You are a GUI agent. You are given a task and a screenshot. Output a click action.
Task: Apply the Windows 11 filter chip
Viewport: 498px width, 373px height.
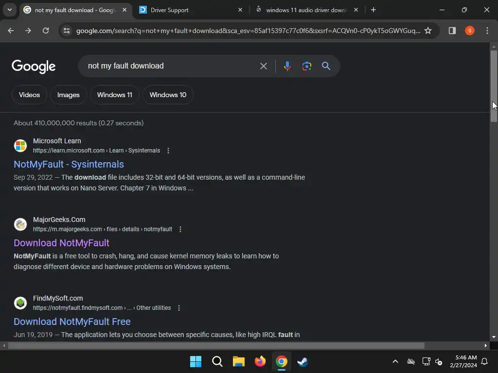[x=114, y=95]
